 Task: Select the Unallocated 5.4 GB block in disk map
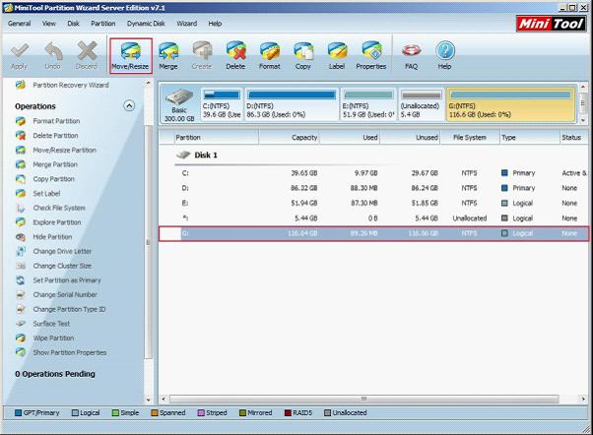(x=422, y=104)
